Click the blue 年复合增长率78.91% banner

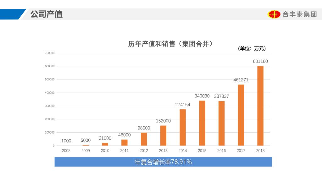(x=163, y=162)
